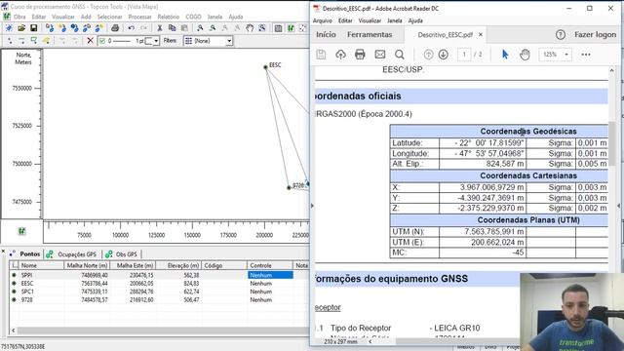Undo the last action in Topcon Tools

132,28
